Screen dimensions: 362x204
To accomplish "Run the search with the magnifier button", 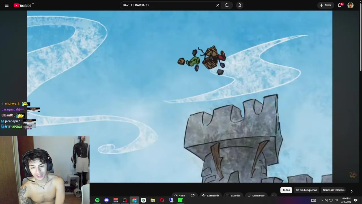I will pyautogui.click(x=227, y=5).
